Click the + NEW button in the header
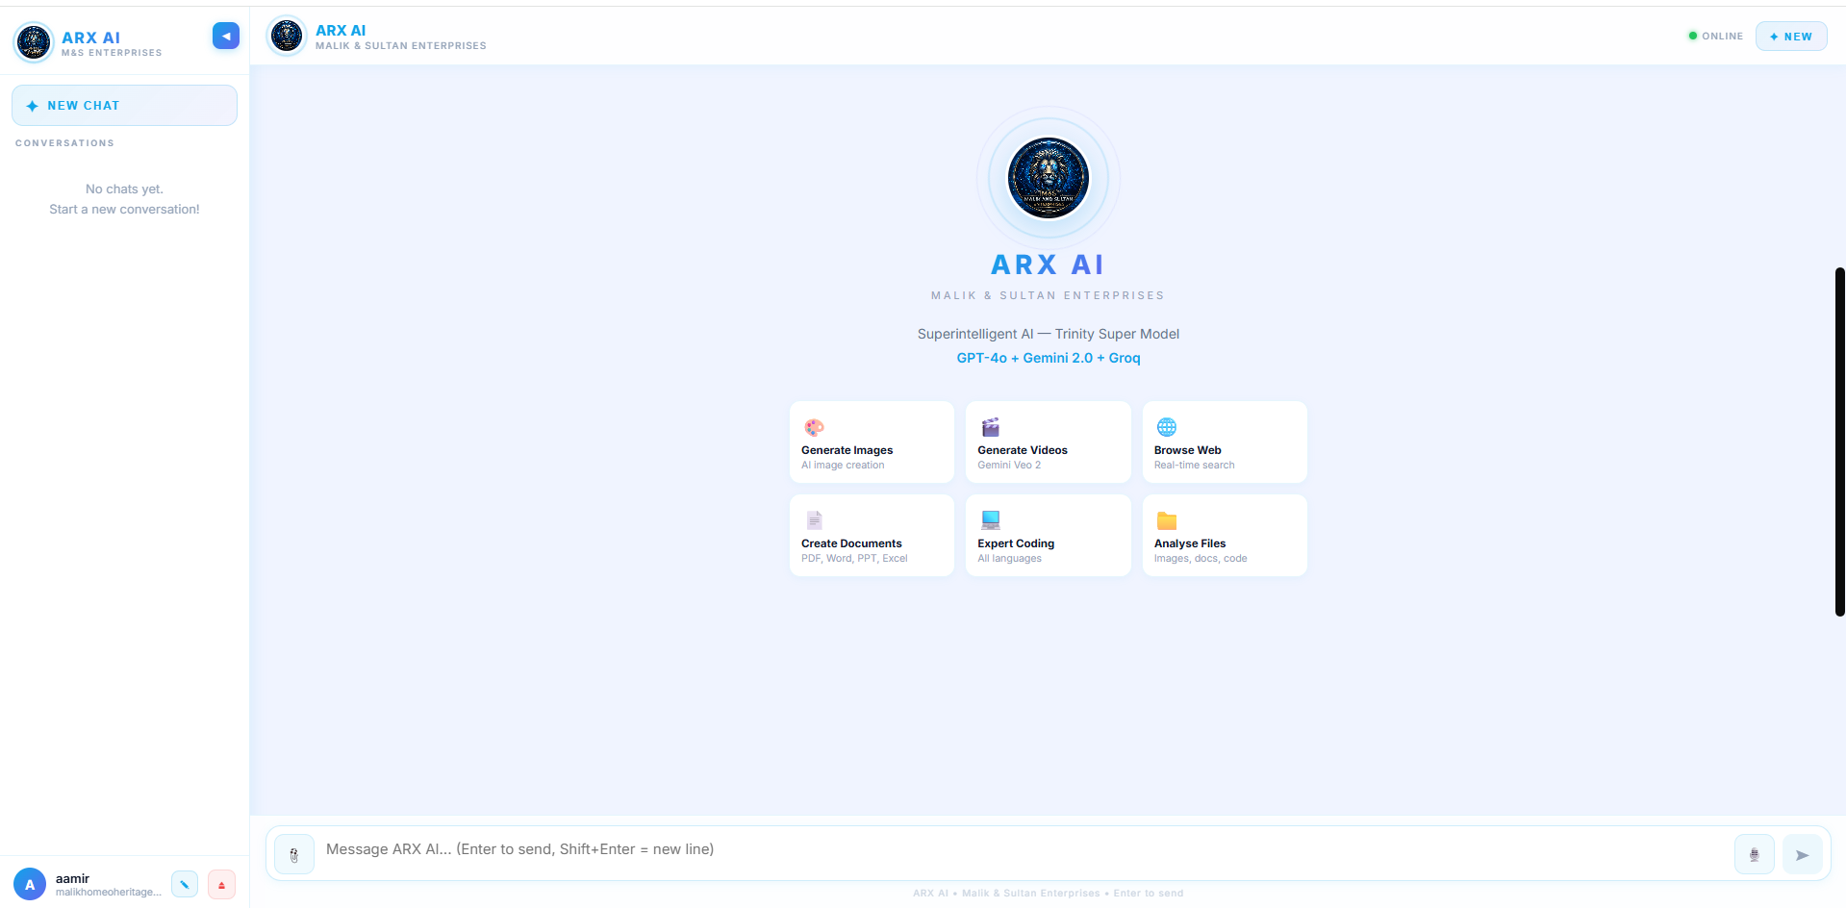Viewport: 1846px width, 908px height. 1791,37
